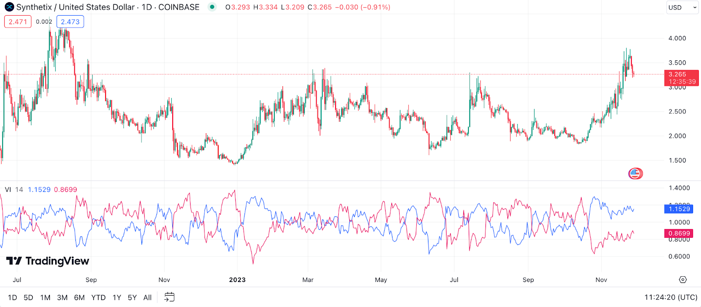Click the green market status dot
701x307 pixels.
click(x=212, y=7)
